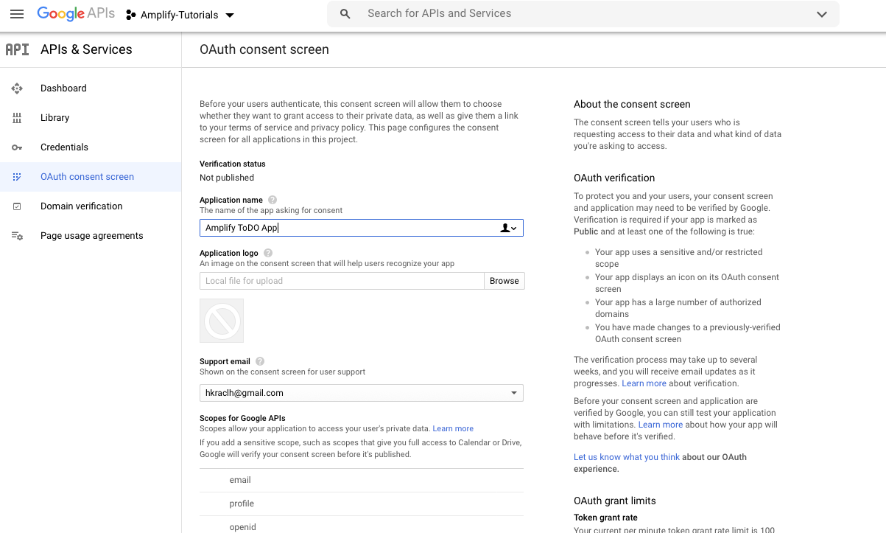Viewport: 886px width, 533px height.
Task: Click the Credentials key icon
Action: coord(17,147)
